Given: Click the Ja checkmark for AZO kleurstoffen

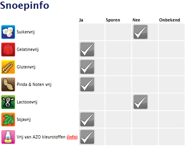Looking at the screenshot, I should (x=87, y=137).
